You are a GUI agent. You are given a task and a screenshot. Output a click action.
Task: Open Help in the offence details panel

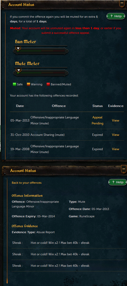tap(118, 182)
